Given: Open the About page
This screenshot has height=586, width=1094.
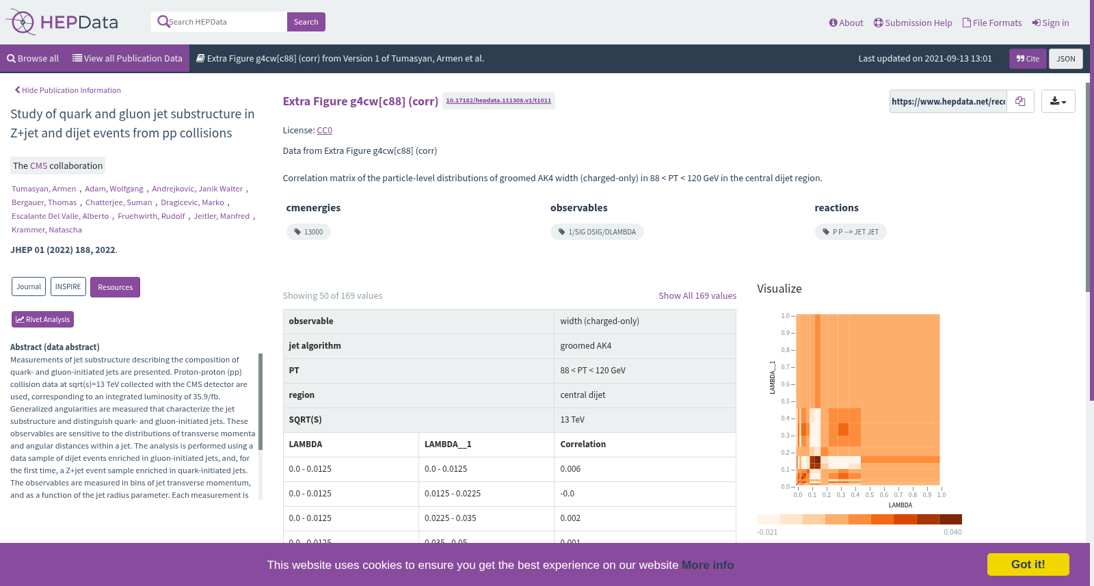Looking at the screenshot, I should coord(846,23).
